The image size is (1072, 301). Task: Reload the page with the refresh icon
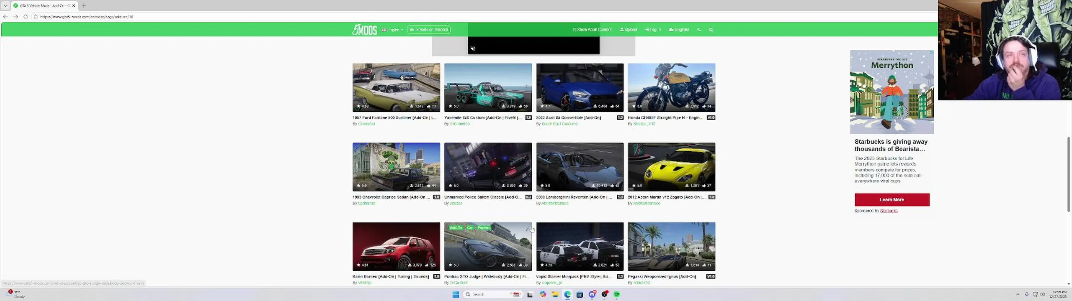26,17
